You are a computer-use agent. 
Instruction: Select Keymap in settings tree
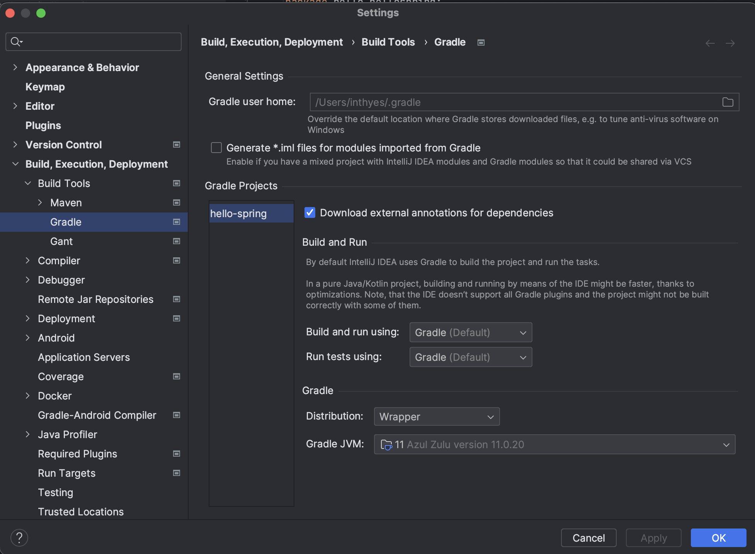point(45,87)
